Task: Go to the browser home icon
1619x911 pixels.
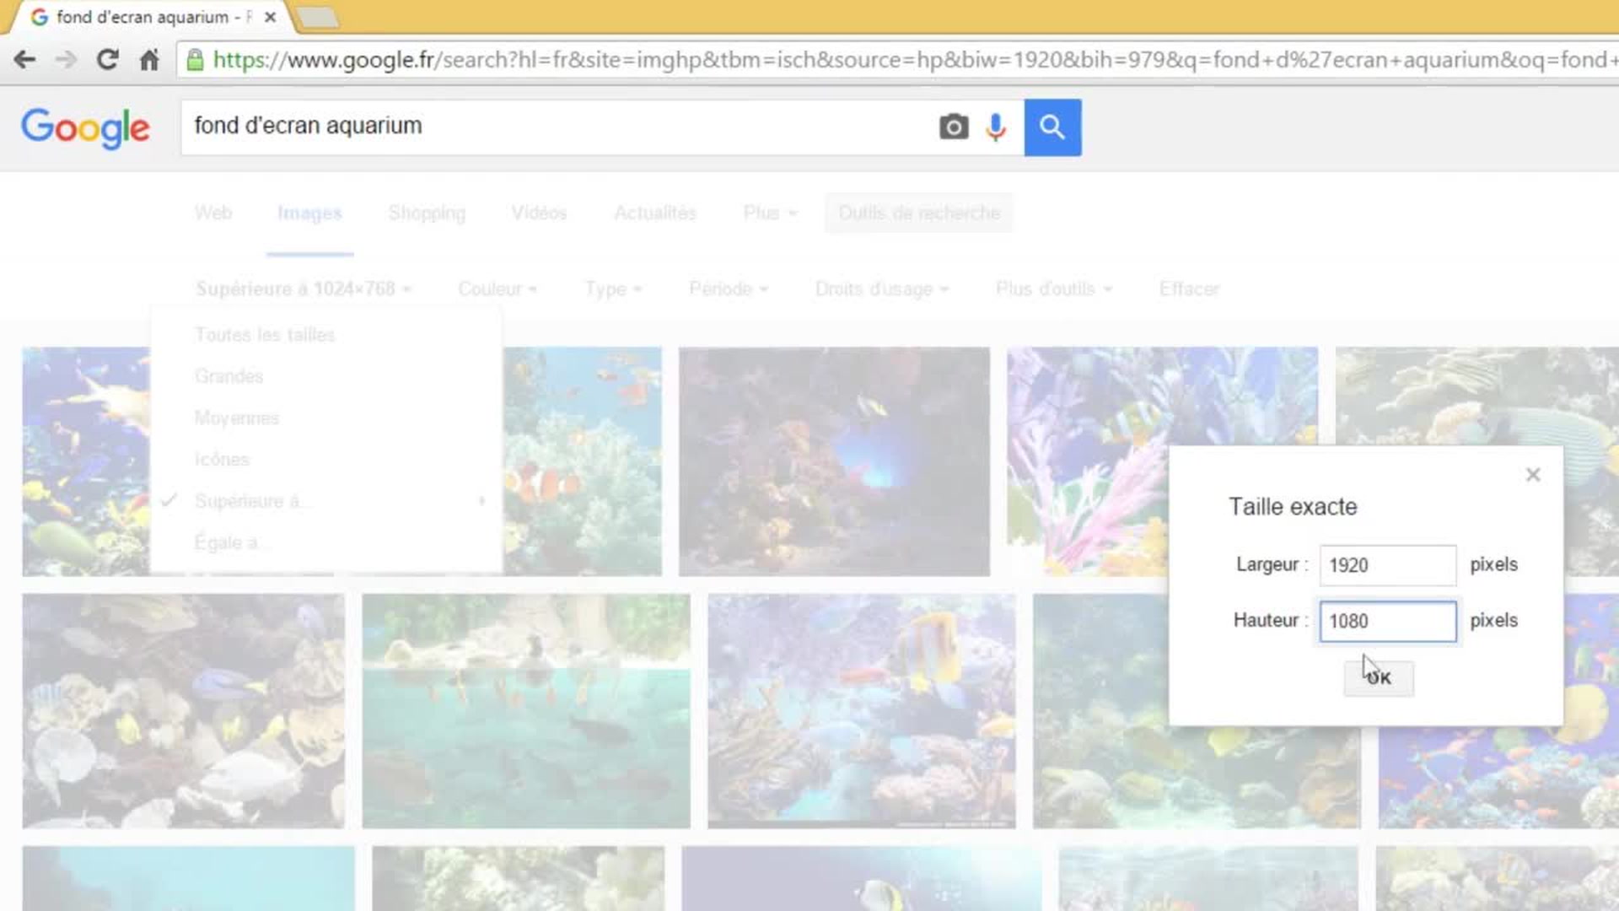Action: pos(149,60)
